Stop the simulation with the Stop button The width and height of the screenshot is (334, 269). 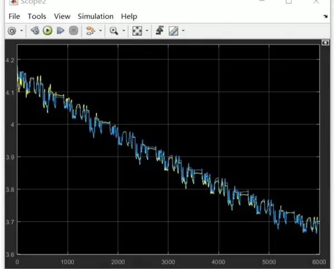[x=73, y=31]
